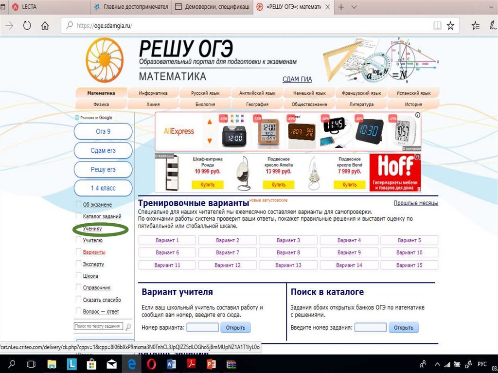
Task: Open File Explorer from taskbar
Action: 52,364
